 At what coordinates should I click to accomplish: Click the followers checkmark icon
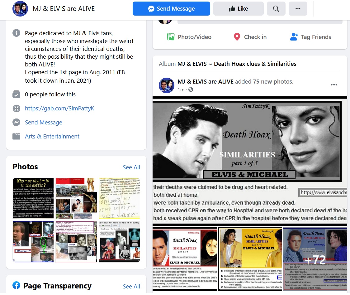click(x=16, y=94)
